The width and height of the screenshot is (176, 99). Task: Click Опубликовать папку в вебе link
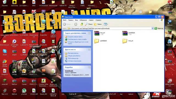(x=77, y=39)
